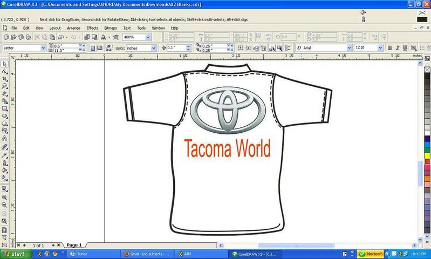The height and width of the screenshot is (259, 431).
Task: Open the 12 pt font size dropdown
Action: tap(380, 48)
